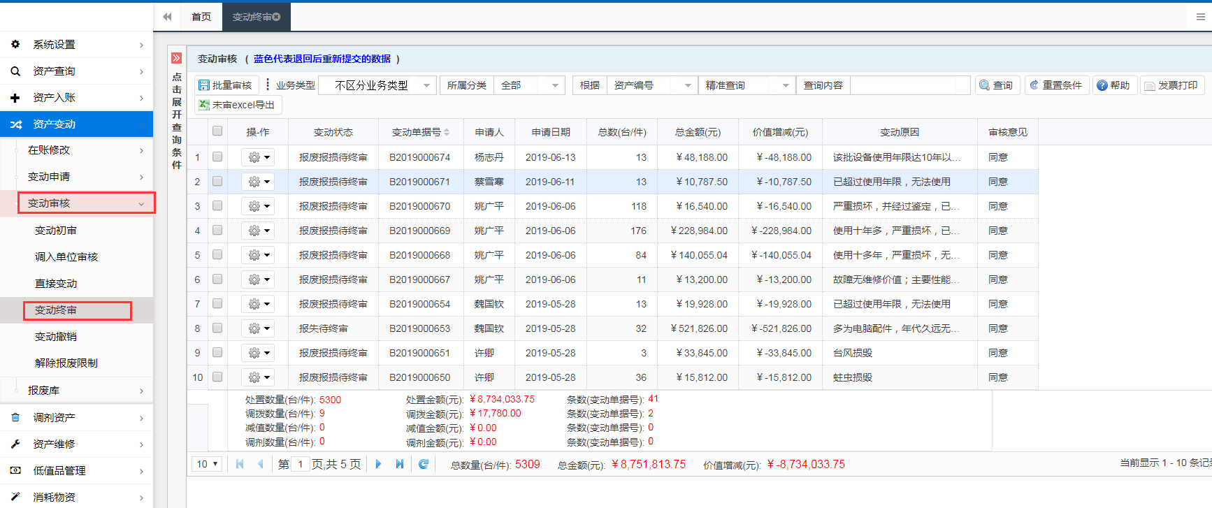Switch to the 首页 tab
The image size is (1212, 508).
[x=201, y=17]
